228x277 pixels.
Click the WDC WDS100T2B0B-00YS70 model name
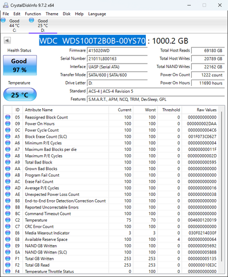point(93,41)
